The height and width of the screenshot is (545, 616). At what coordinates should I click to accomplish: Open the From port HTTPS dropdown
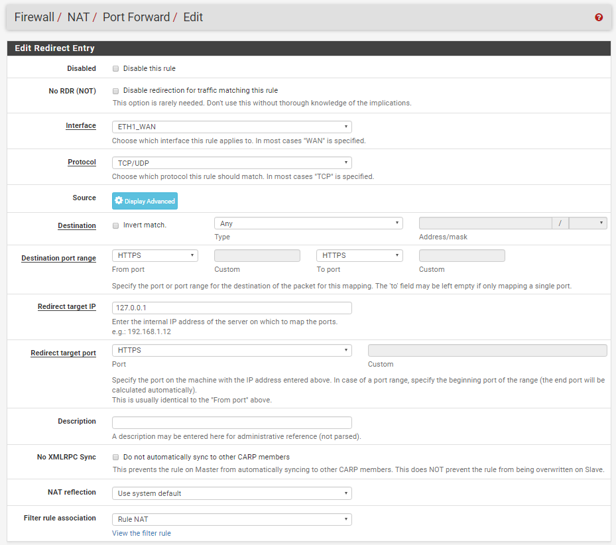point(154,255)
